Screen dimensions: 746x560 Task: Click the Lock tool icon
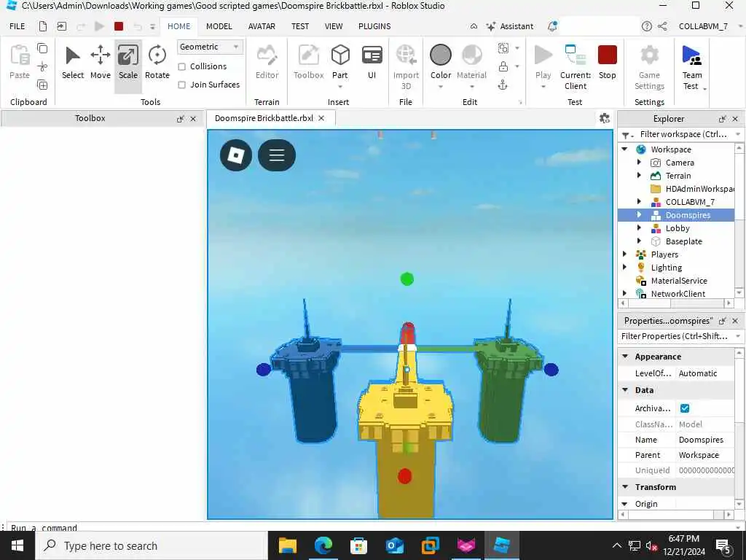[x=503, y=66]
